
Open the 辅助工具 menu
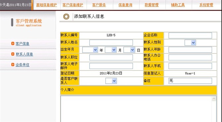click(x=178, y=5)
